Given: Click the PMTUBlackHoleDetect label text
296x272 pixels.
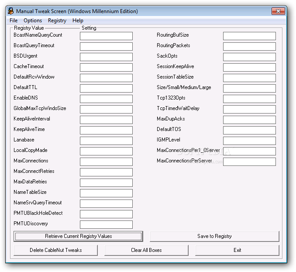Looking at the screenshot, I should pos(38,213).
